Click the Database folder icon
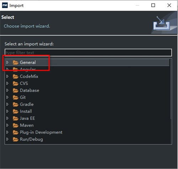Image resolution: width=178 pixels, height=169 pixels. pyautogui.click(x=15, y=90)
